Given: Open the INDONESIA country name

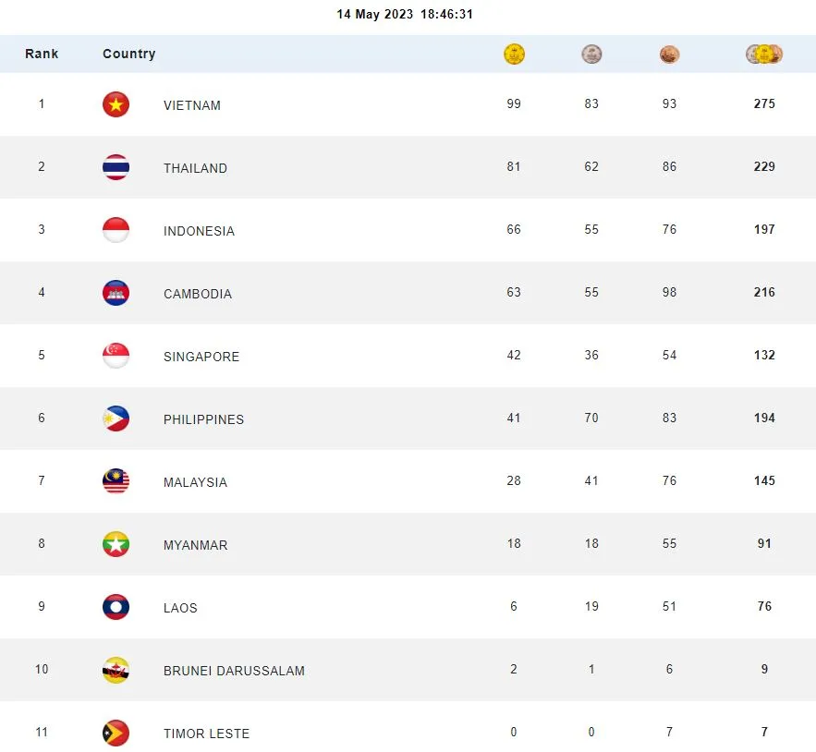Looking at the screenshot, I should 199,231.
